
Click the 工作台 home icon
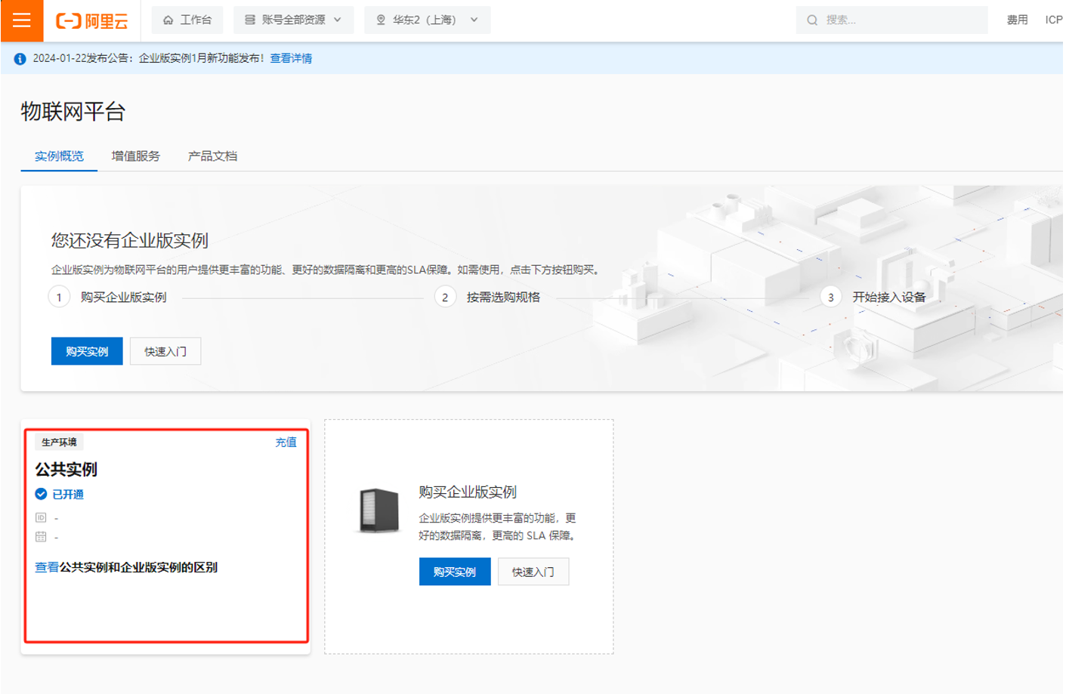coord(168,20)
